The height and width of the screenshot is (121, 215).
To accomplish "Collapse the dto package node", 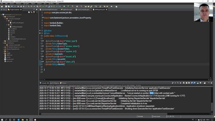I will click(x=7, y=25).
